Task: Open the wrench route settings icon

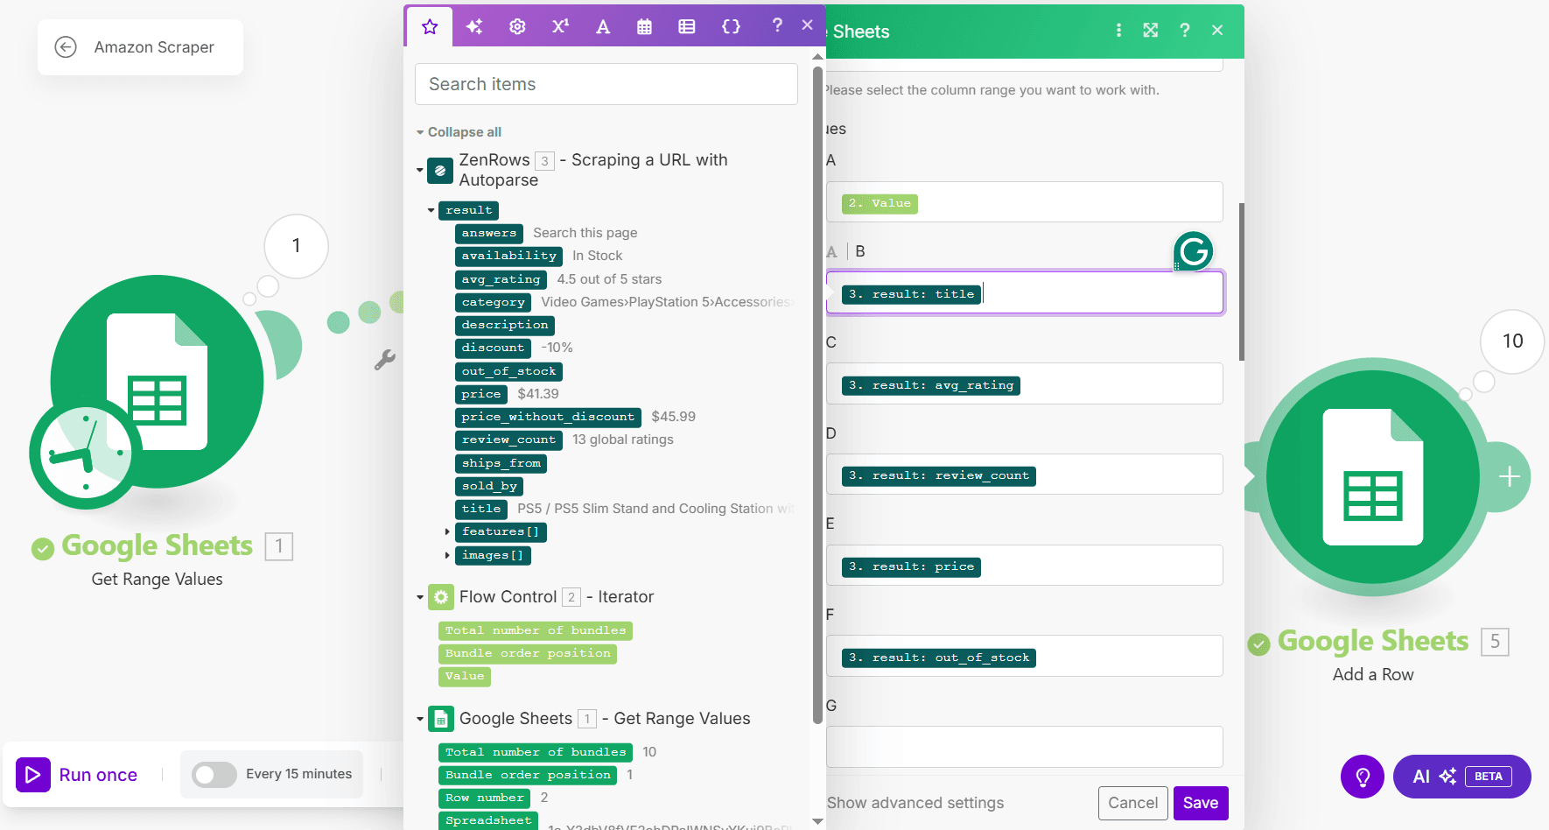Action: pos(385,360)
